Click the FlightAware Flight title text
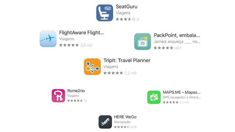This screenshot has width=235, height=132. click(82, 33)
